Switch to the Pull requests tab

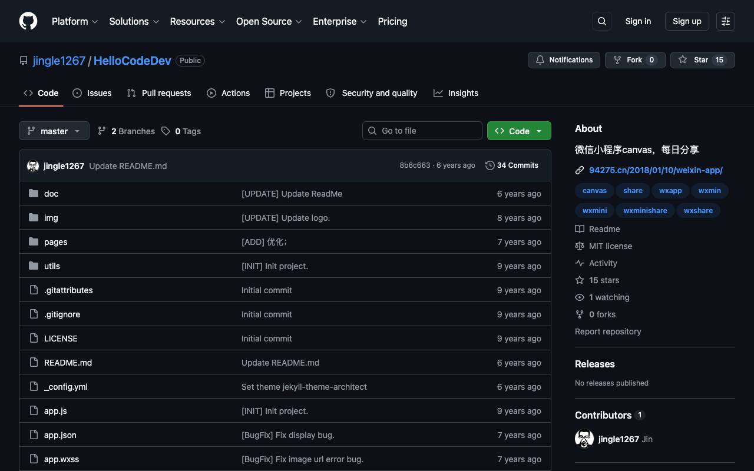coord(159,93)
